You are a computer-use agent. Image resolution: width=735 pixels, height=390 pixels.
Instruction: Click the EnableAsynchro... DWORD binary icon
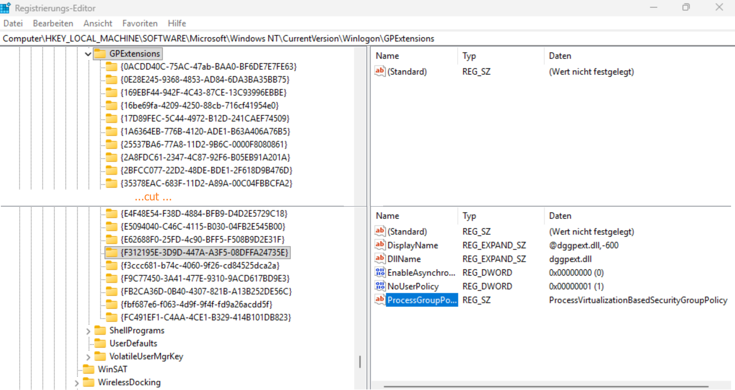(x=380, y=272)
